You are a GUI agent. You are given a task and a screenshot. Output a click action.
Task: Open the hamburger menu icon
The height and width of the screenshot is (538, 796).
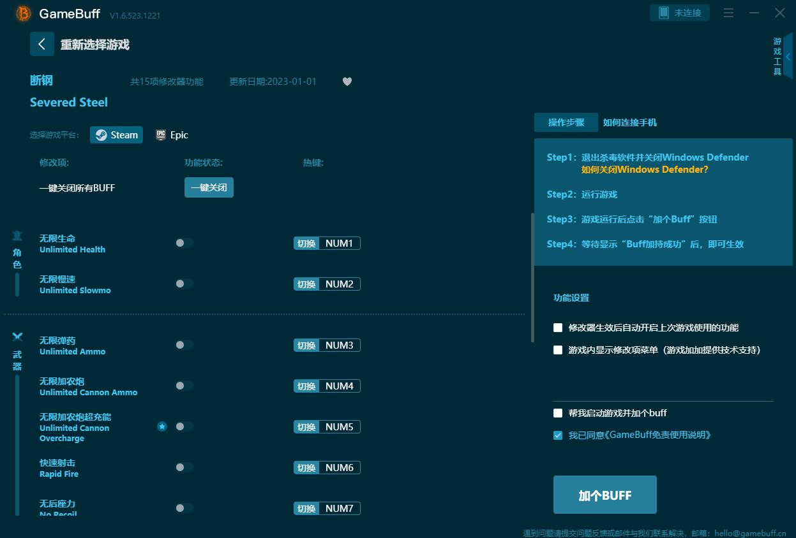tap(729, 13)
